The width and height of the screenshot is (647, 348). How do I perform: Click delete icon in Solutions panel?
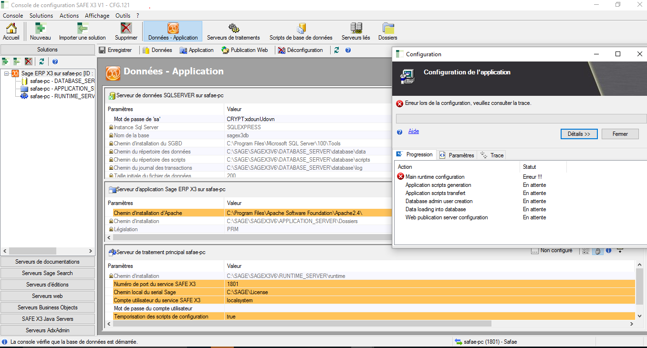(x=29, y=61)
